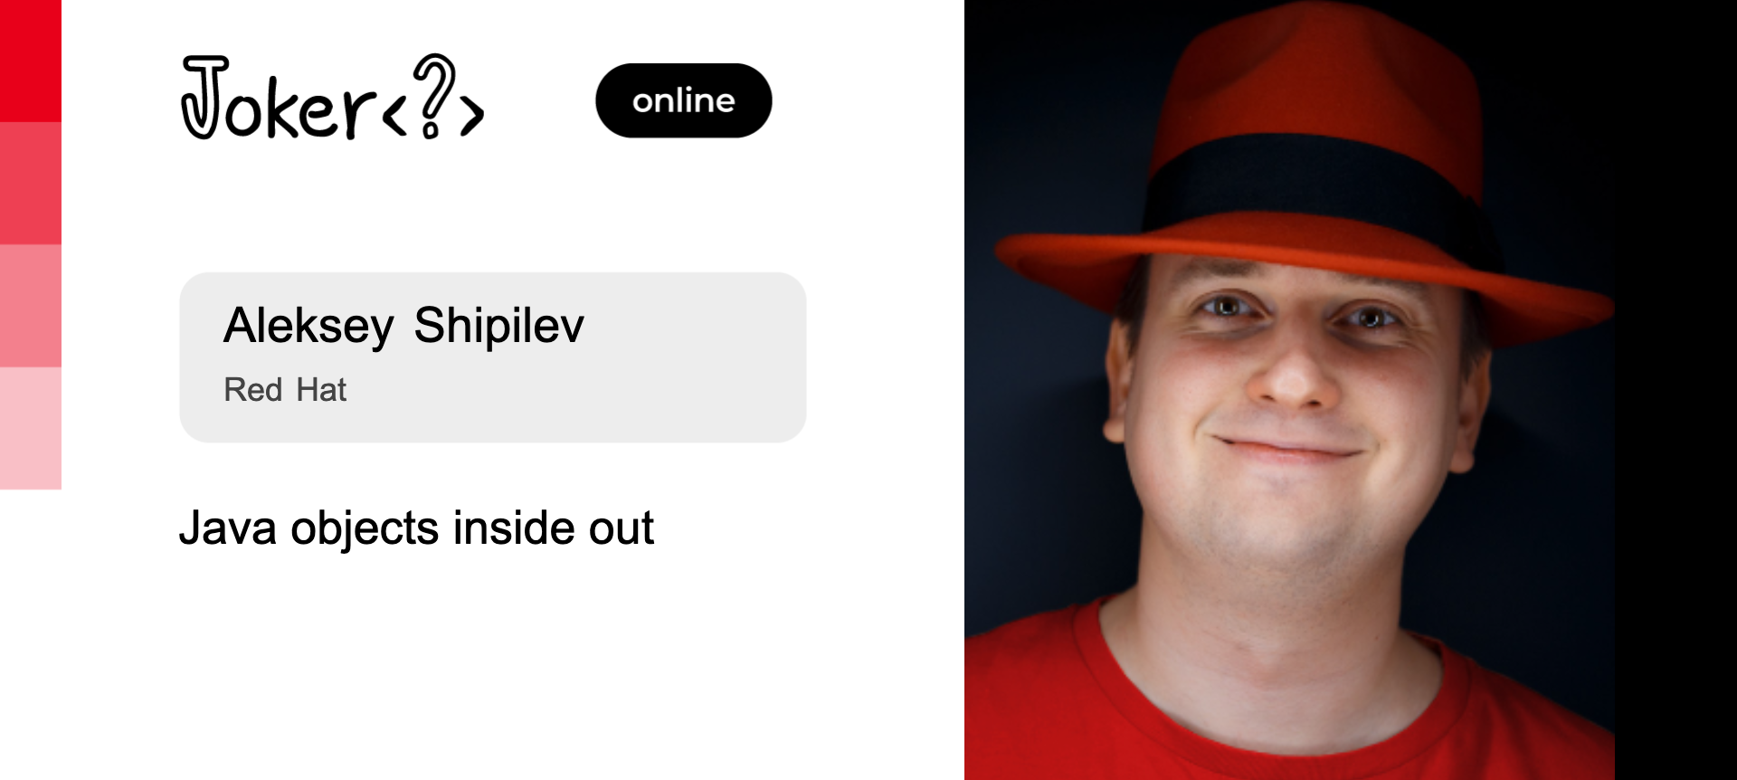Click the "Red Hat" company label
The height and width of the screenshot is (780, 1737).
tap(285, 390)
